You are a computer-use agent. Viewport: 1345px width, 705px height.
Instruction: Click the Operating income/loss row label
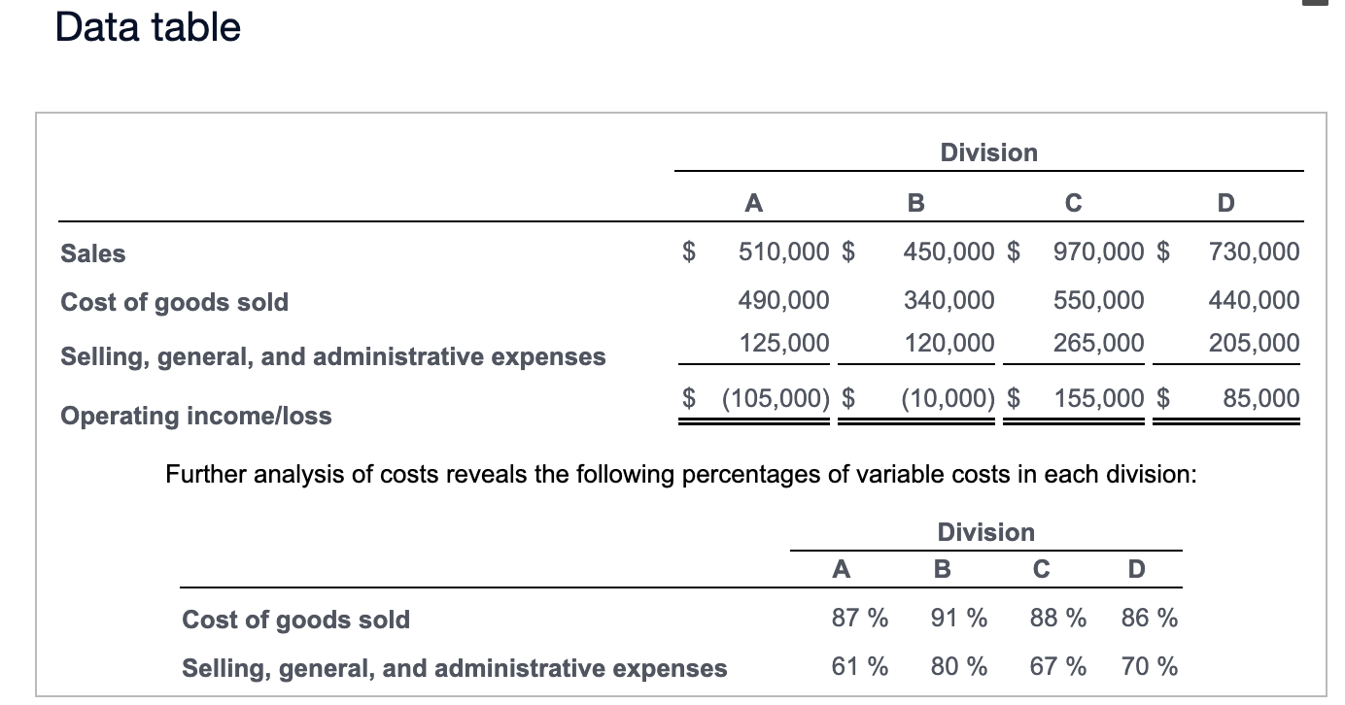[x=195, y=417]
